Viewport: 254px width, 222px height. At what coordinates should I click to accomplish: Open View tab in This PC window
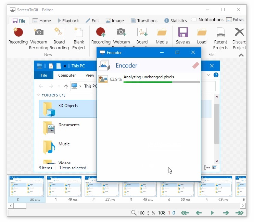[90, 75]
